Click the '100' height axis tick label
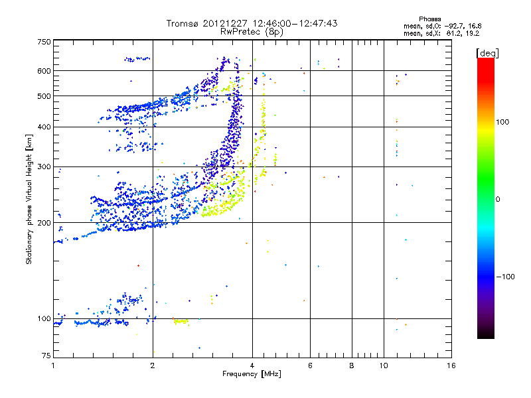The image size is (531, 398). [44, 319]
